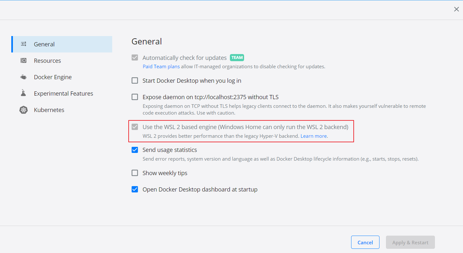Close the settings with the X icon
This screenshot has width=463, height=253.
coord(457,9)
